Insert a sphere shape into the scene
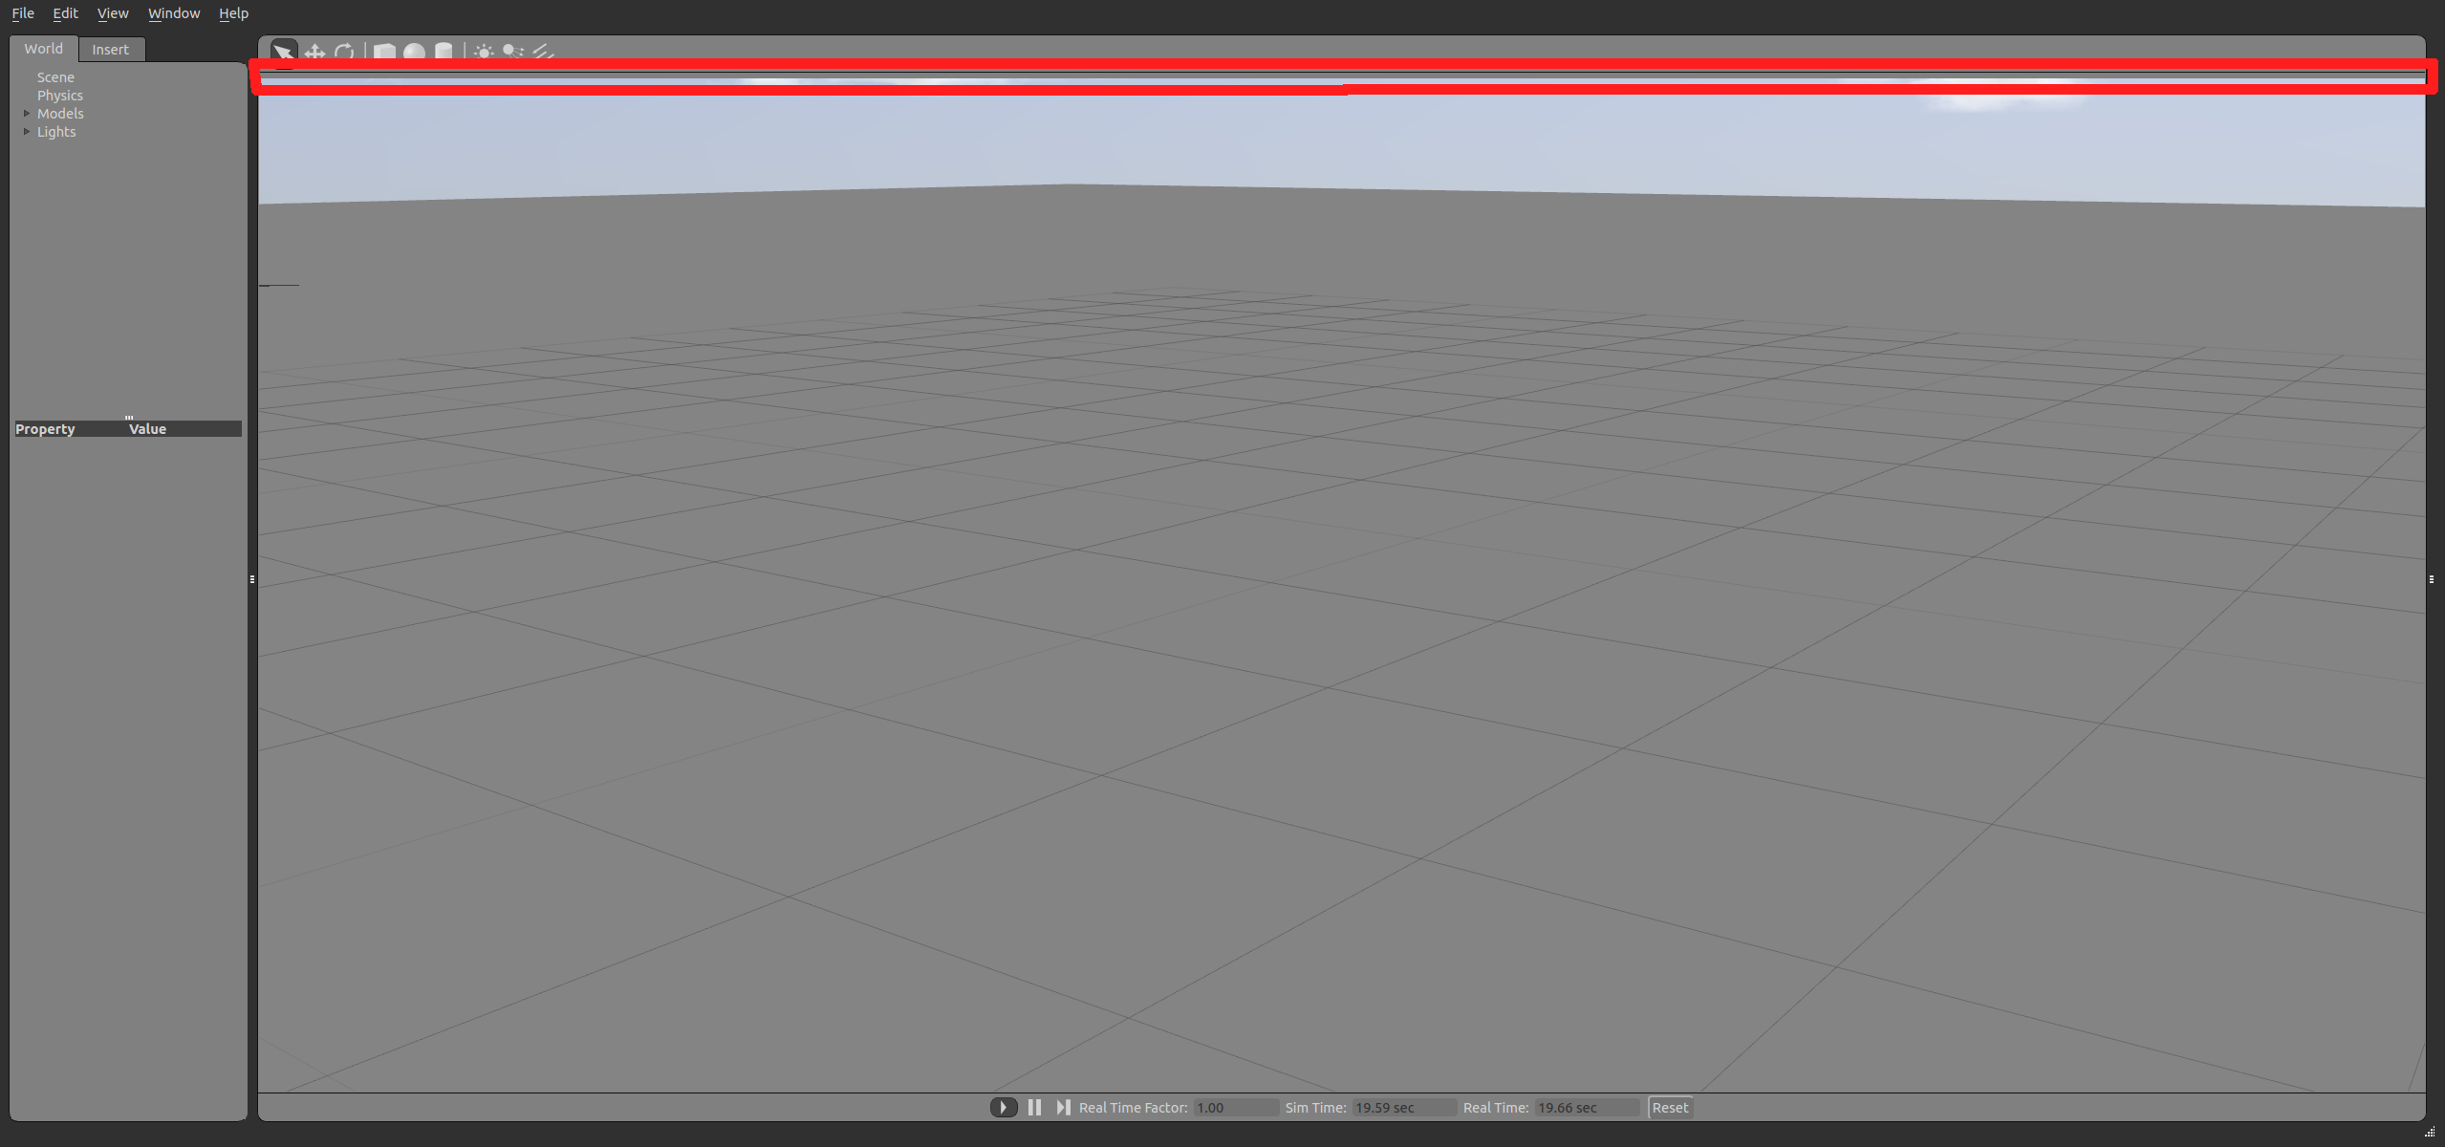Viewport: 2445px width, 1147px height. pyautogui.click(x=413, y=52)
